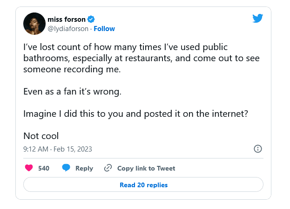Open the Twitter info circle icon
This screenshot has height=209, width=290.
[257, 149]
